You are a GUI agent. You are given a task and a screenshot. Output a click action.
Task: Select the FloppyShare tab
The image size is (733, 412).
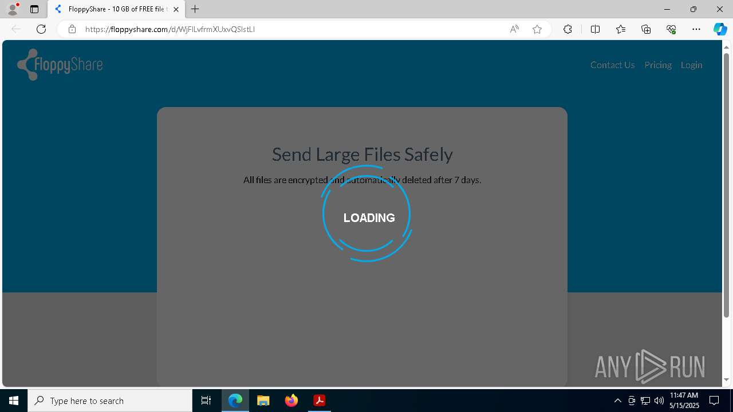[x=116, y=9]
